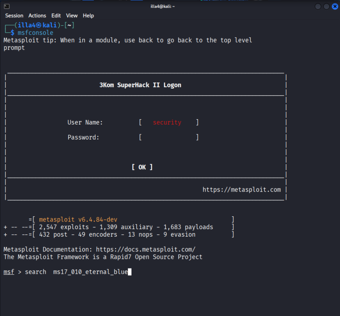Place the cursor at the end of the search command

tap(129, 272)
